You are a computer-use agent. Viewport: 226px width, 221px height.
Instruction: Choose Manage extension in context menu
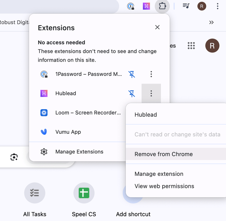click(x=159, y=174)
